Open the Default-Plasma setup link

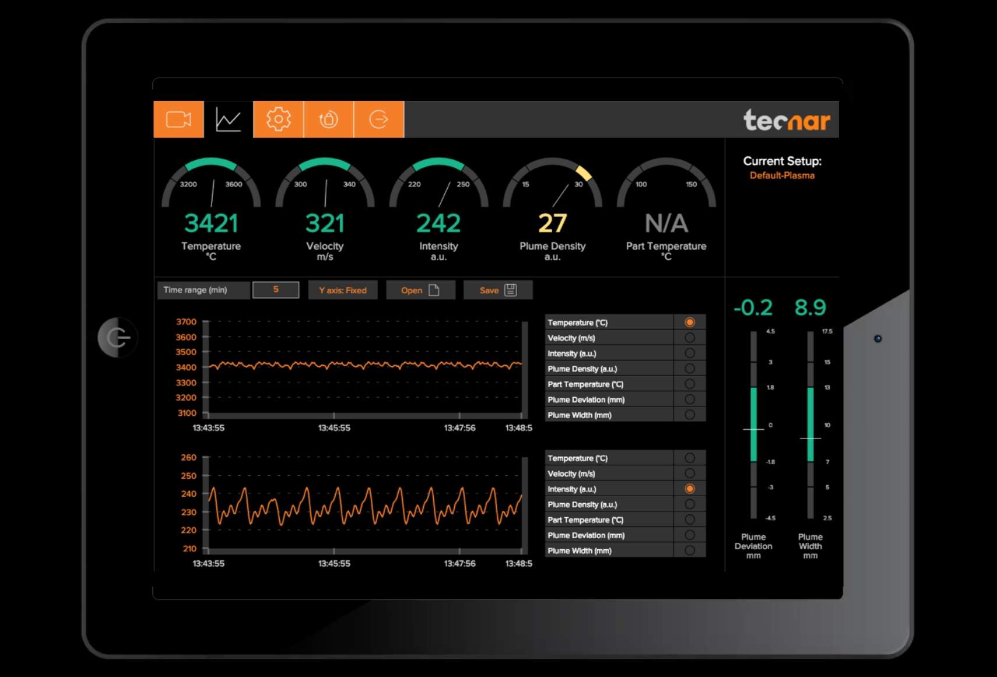click(782, 175)
